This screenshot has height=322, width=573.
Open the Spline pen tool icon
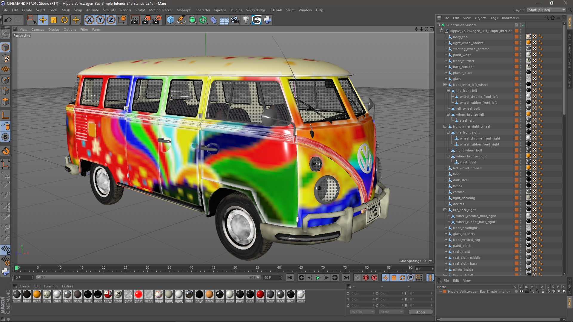(181, 20)
